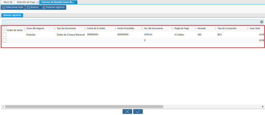Open the Buscar registros tab

coord(12,15)
